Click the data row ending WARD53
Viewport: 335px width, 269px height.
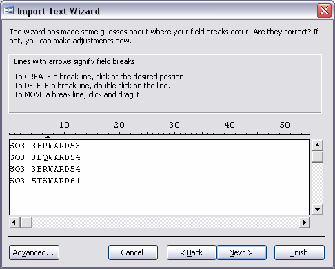(45, 146)
